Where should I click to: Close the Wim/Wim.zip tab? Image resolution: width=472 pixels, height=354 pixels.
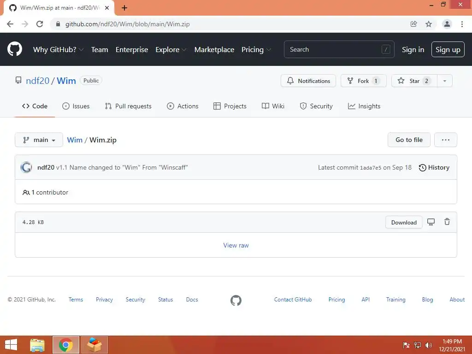tap(107, 8)
